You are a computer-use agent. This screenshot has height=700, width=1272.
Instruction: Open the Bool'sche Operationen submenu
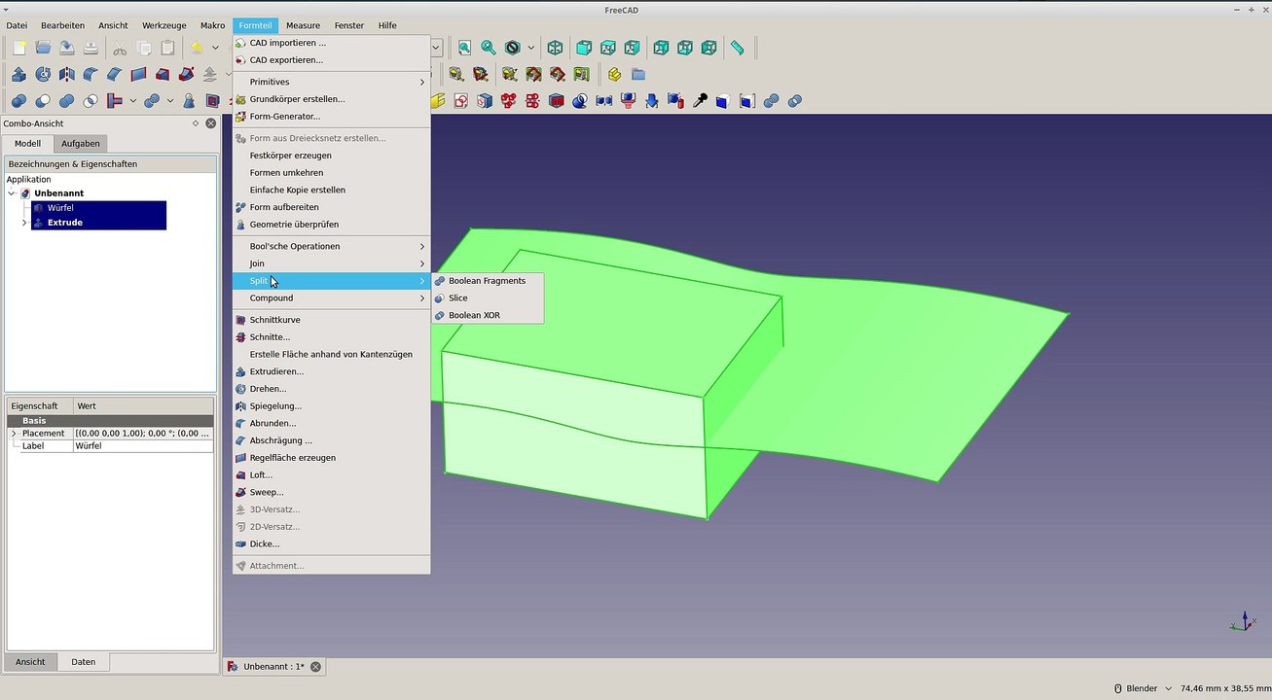331,246
